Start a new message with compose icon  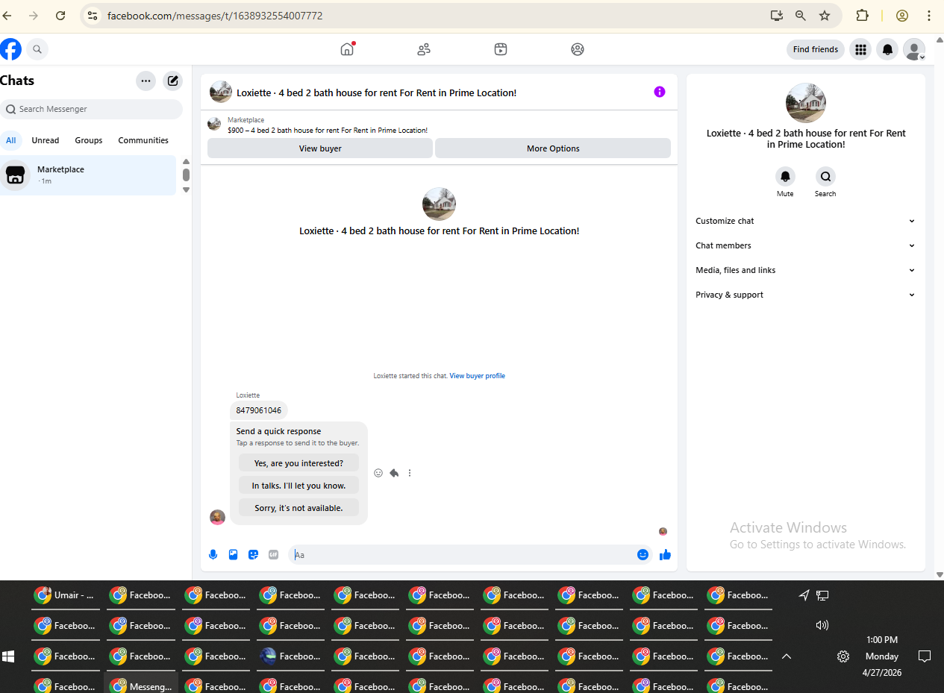[172, 81]
